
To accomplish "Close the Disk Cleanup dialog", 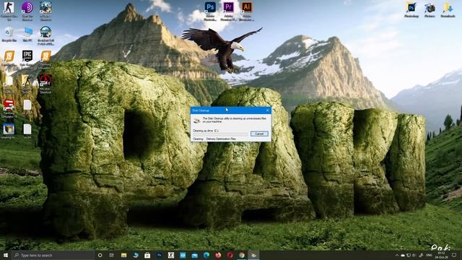I will [268, 110].
